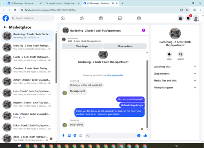Bookmark this page with the star icon
This screenshot has width=204, height=148.
pyautogui.click(x=187, y=10)
